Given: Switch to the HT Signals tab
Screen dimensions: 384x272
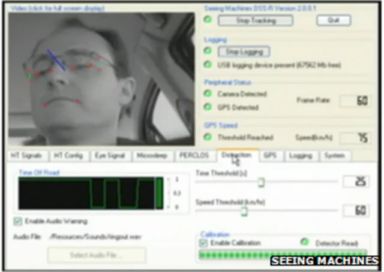Looking at the screenshot, I should point(26,155).
